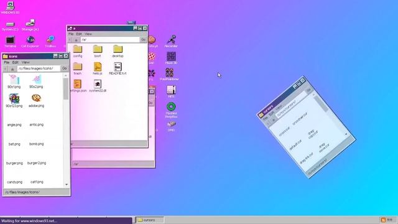This screenshot has width=398, height=224.
Task: Open the green ring desktop icon
Action: point(171,106)
